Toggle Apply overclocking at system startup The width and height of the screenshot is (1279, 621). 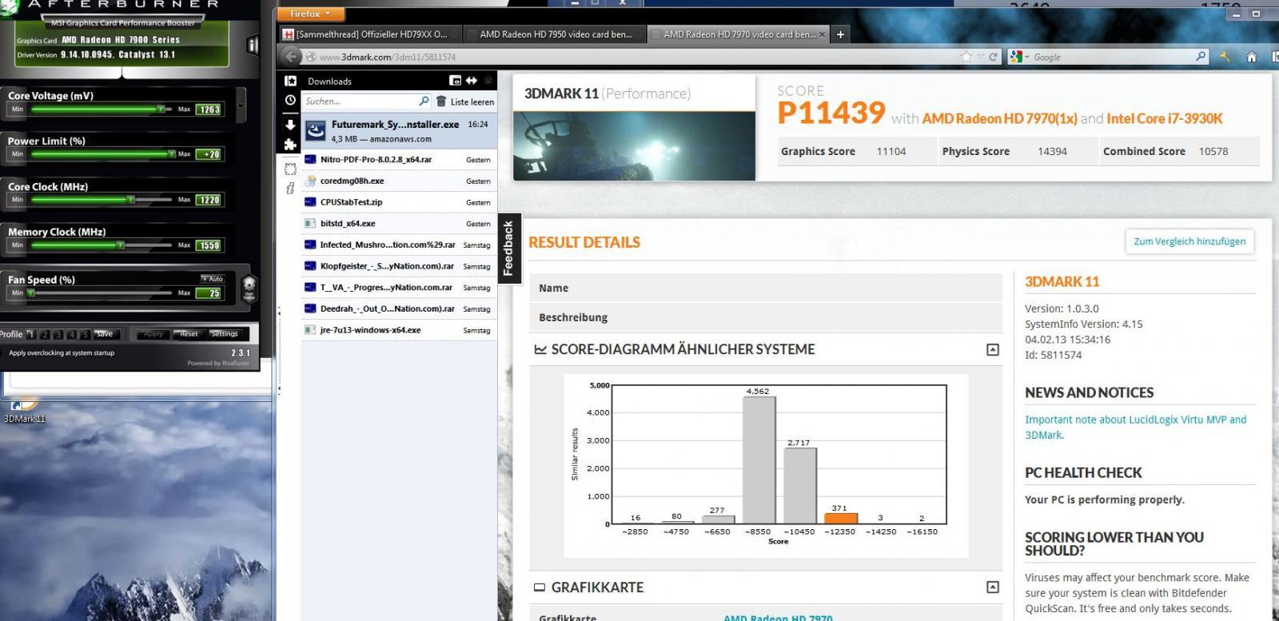(62, 352)
